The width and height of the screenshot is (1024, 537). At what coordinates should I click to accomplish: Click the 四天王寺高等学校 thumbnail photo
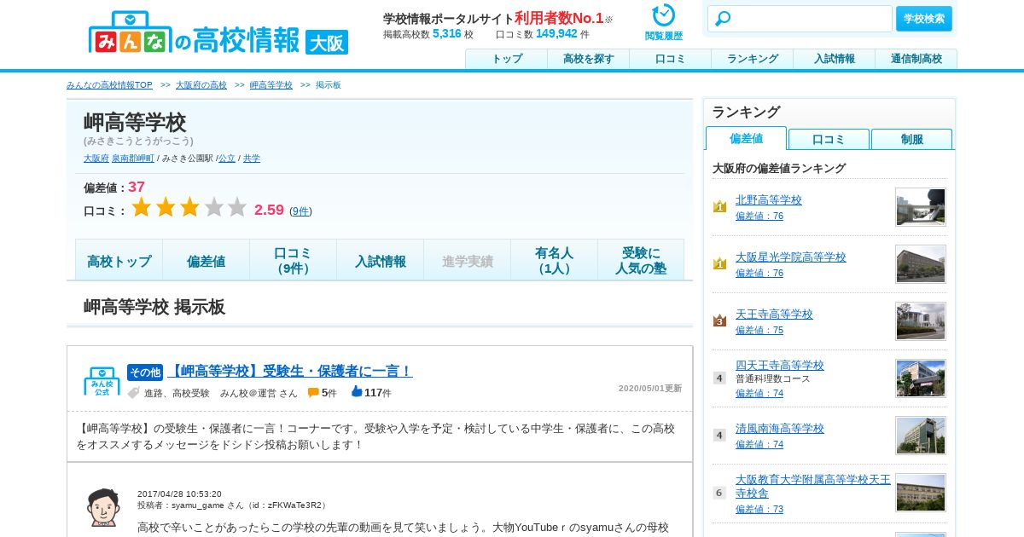pyautogui.click(x=921, y=378)
